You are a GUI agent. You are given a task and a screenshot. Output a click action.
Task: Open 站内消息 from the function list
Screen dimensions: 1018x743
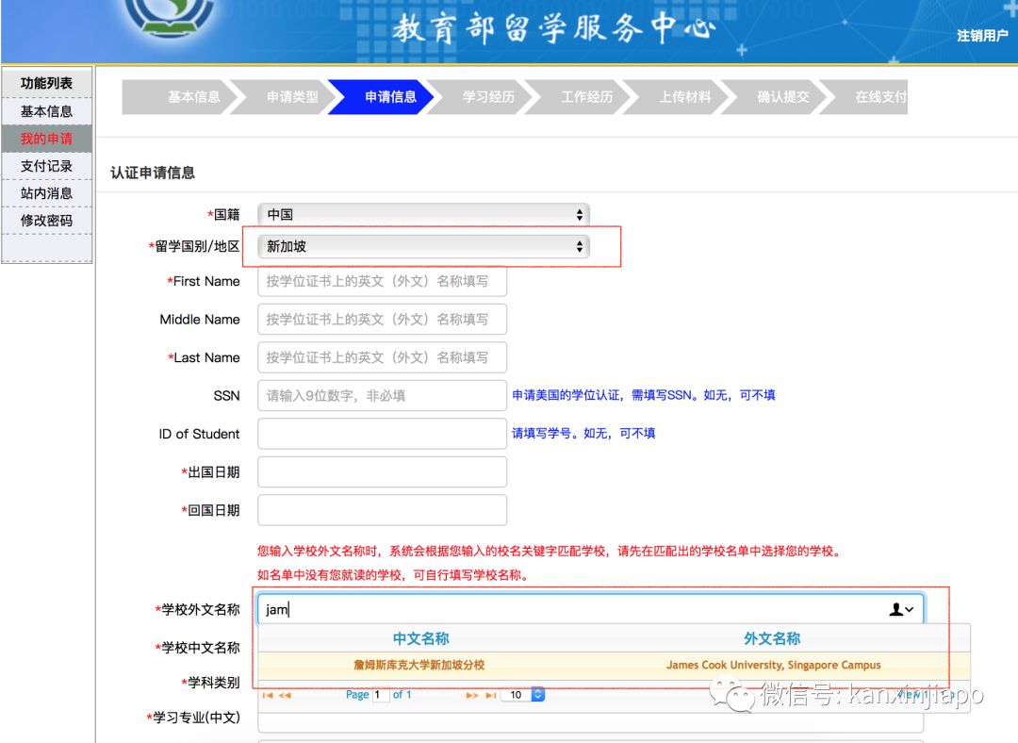[x=47, y=193]
